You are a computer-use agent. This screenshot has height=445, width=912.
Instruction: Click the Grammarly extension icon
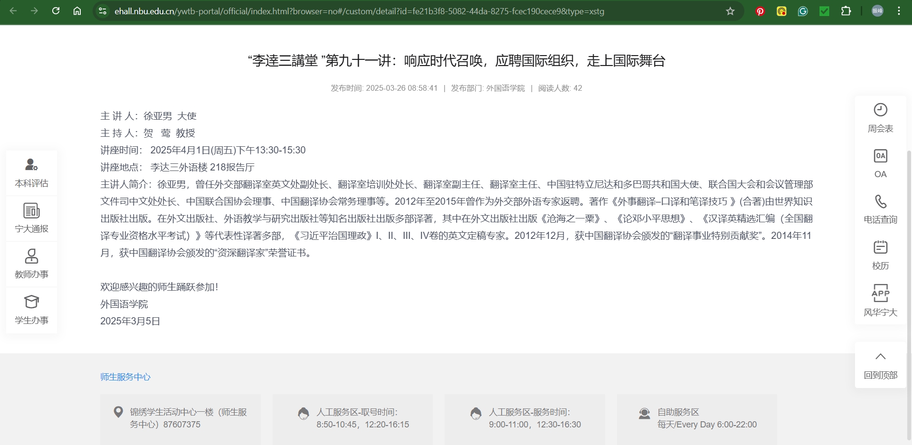point(803,11)
